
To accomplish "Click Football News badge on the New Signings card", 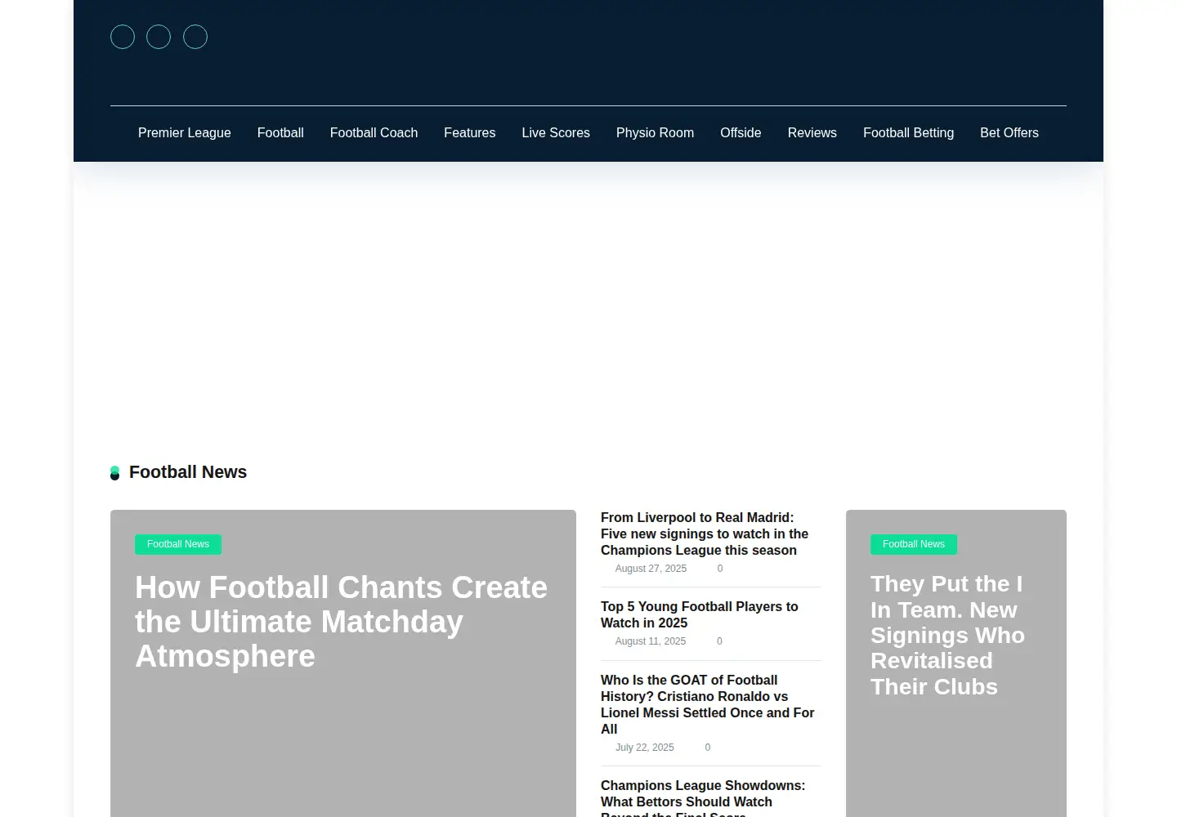I will coord(914,544).
